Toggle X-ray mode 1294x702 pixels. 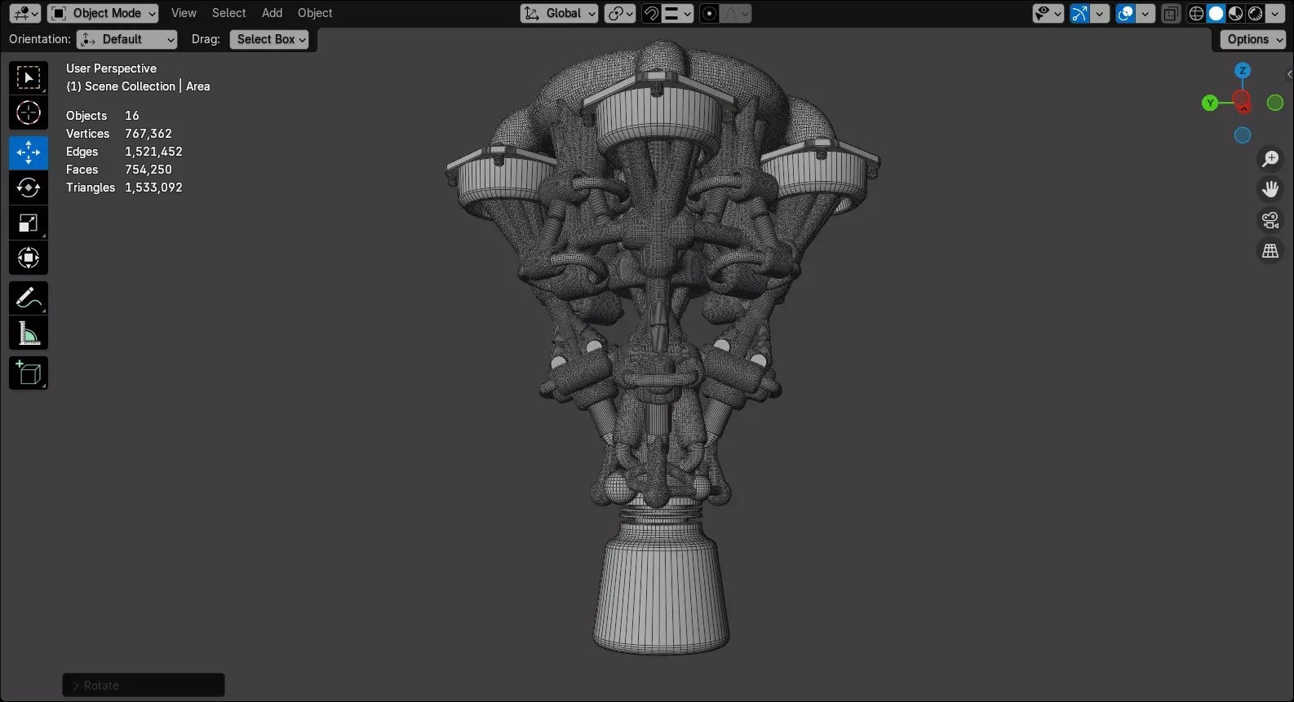tap(1171, 13)
